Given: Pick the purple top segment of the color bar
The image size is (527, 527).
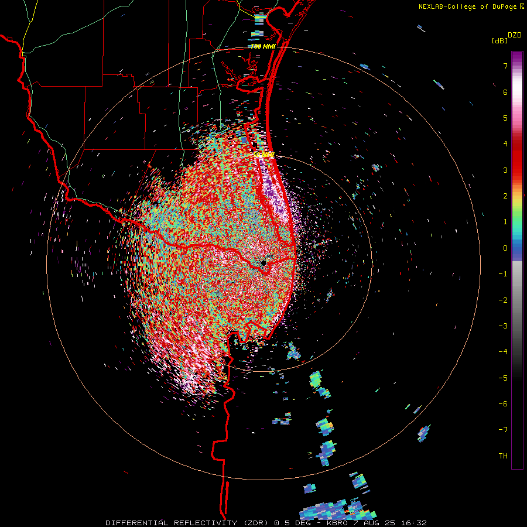Looking at the screenshot, I should [x=517, y=57].
